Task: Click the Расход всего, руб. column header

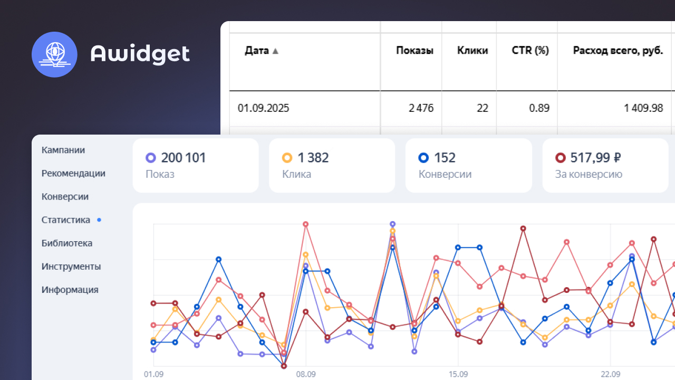Action: click(618, 51)
